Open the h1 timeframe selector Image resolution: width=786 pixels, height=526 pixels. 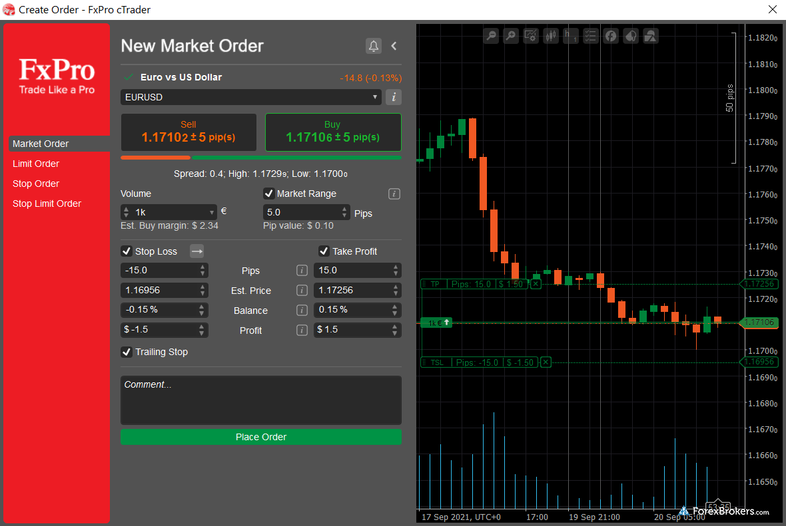[x=571, y=36]
